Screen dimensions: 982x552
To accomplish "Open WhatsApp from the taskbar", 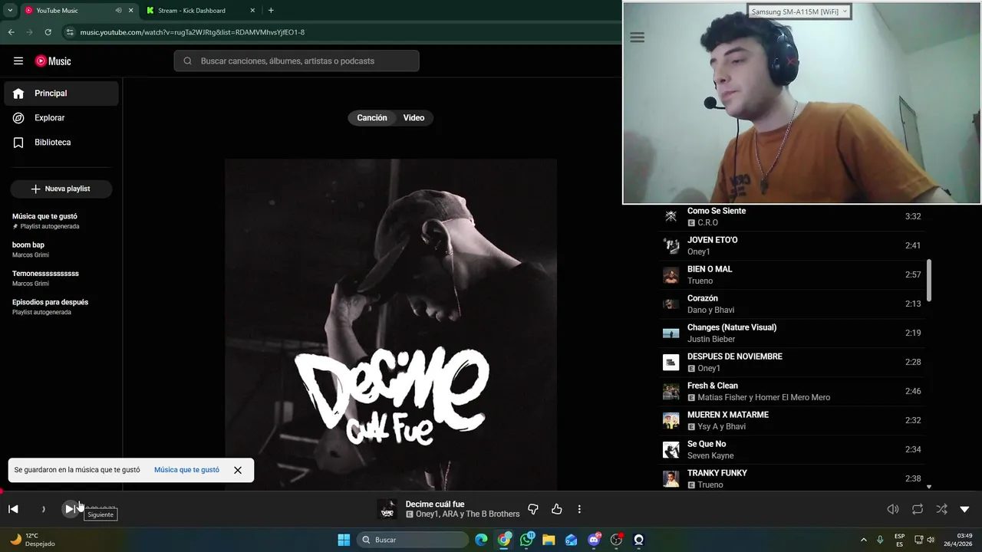I will tap(526, 540).
